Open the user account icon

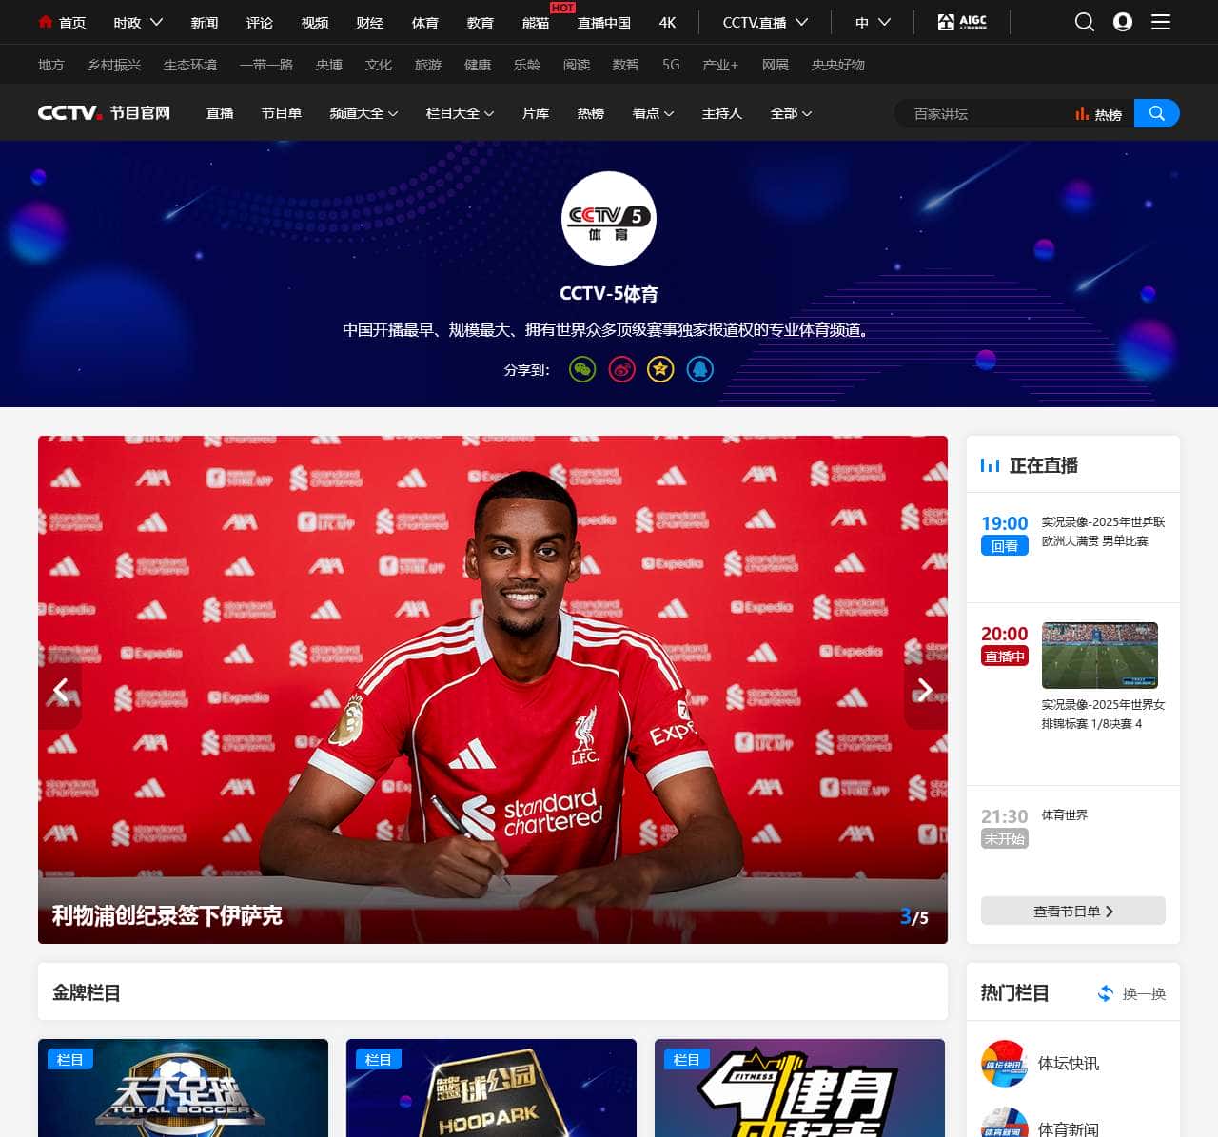(1123, 22)
